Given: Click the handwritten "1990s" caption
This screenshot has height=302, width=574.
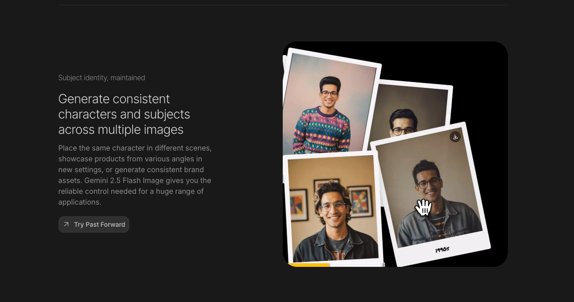Looking at the screenshot, I should [442, 249].
